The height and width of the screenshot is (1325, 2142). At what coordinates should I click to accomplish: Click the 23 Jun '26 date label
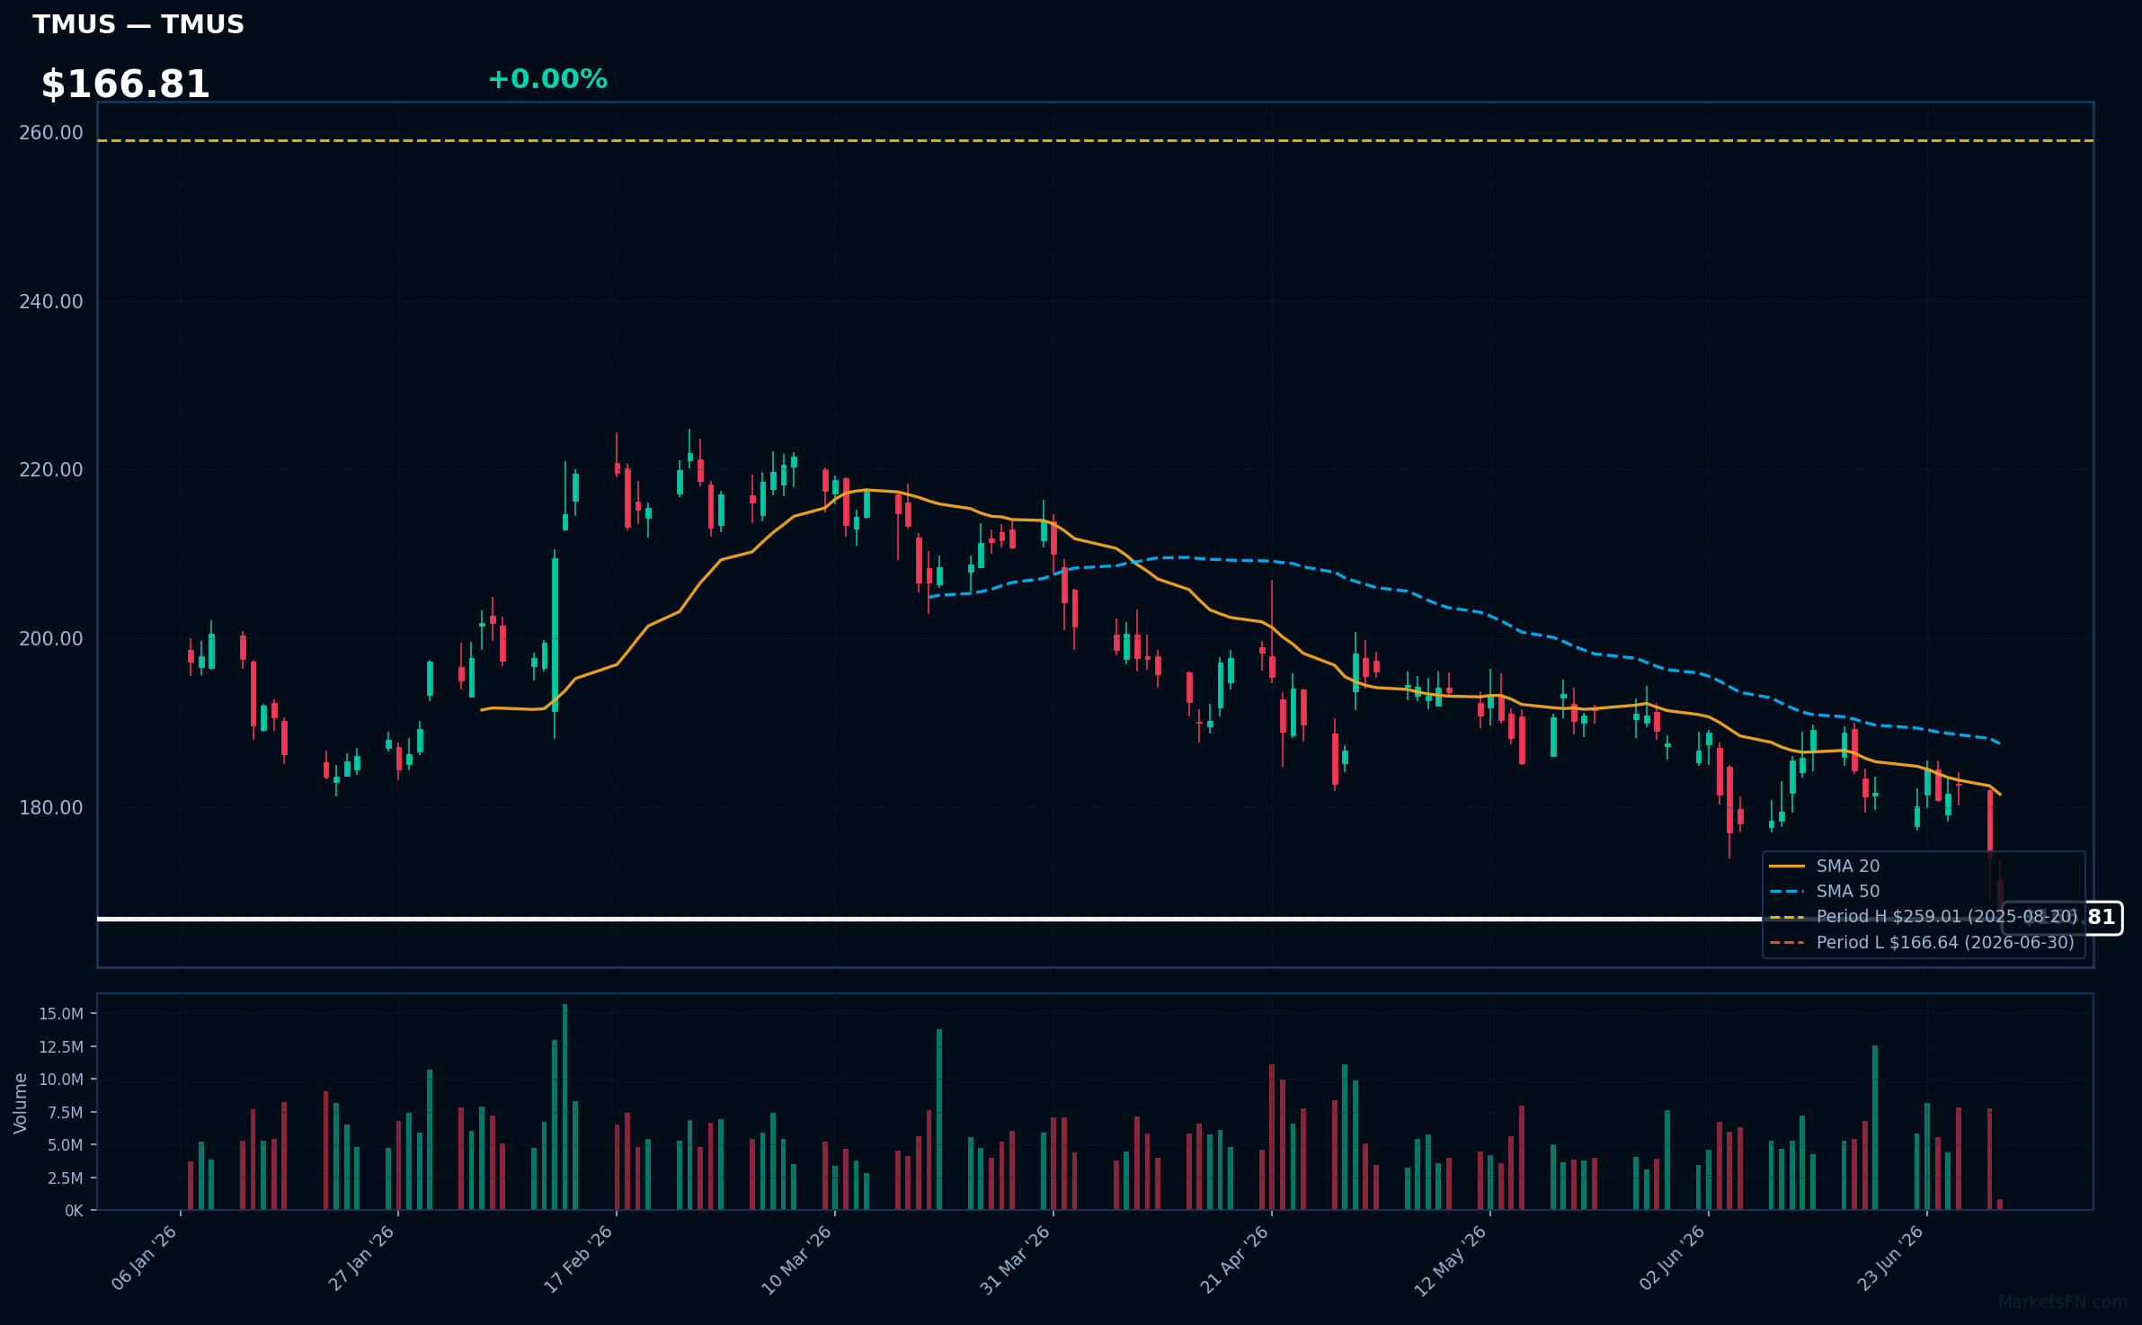click(1891, 1258)
